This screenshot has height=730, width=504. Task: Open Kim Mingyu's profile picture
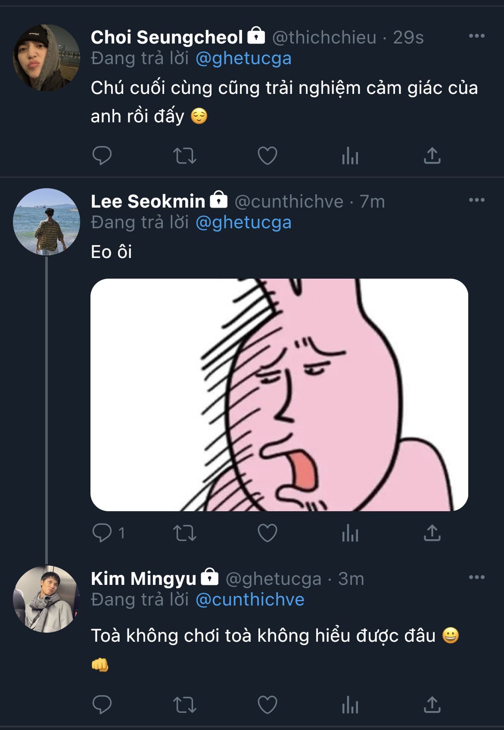[x=47, y=599]
